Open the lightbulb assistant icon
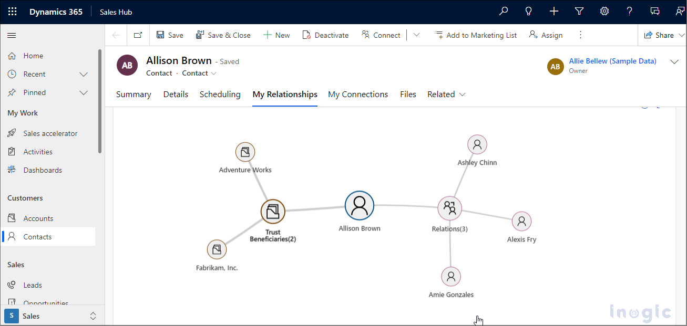The image size is (687, 326). pos(529,12)
